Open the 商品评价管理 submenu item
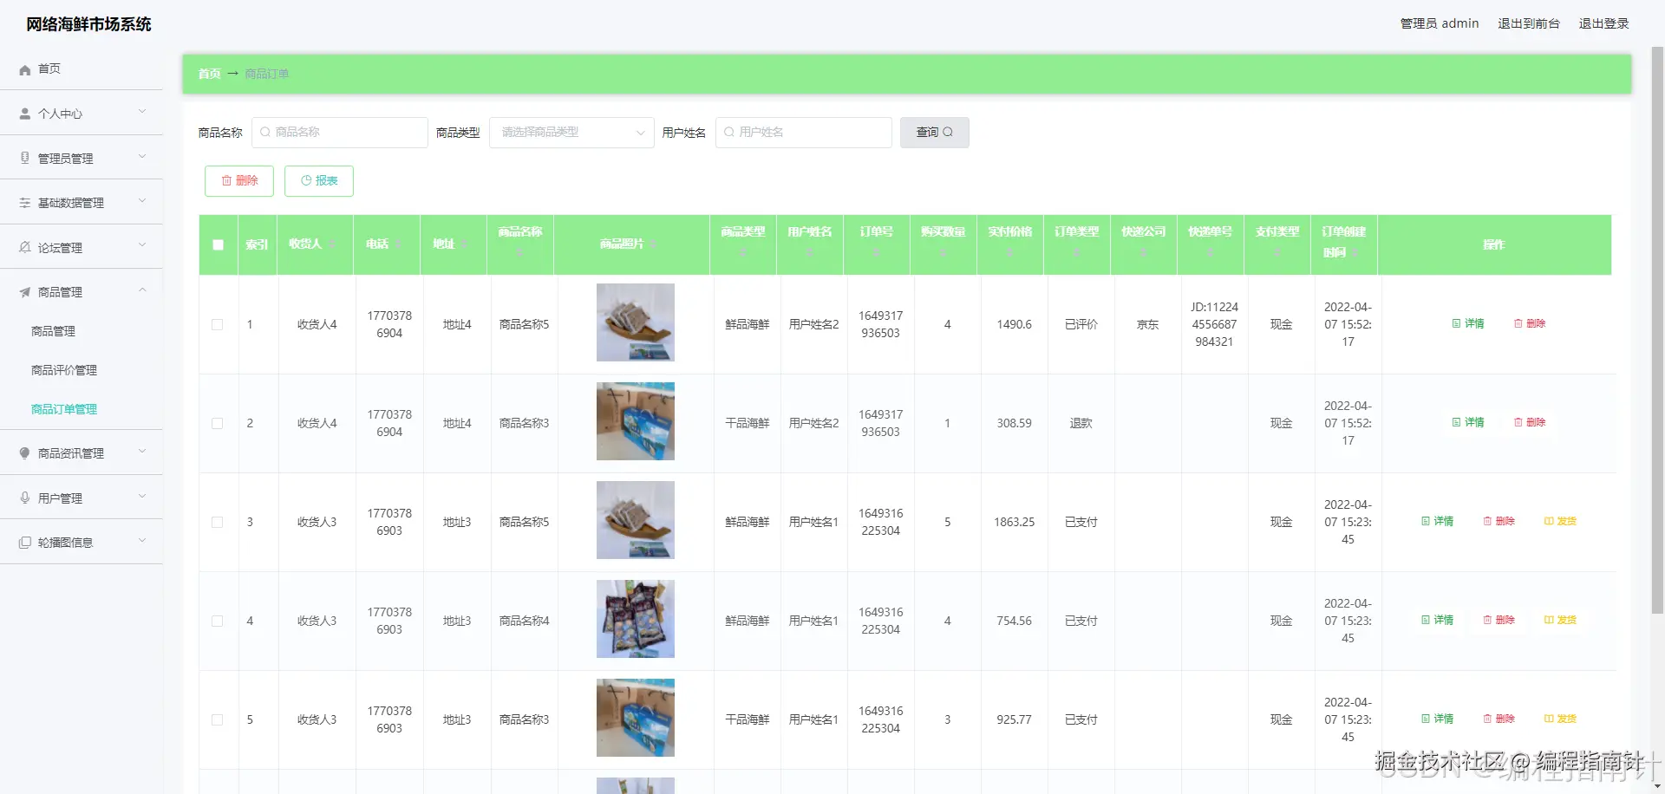 pos(64,370)
